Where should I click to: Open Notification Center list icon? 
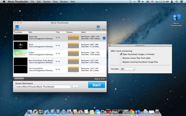(181, 2)
